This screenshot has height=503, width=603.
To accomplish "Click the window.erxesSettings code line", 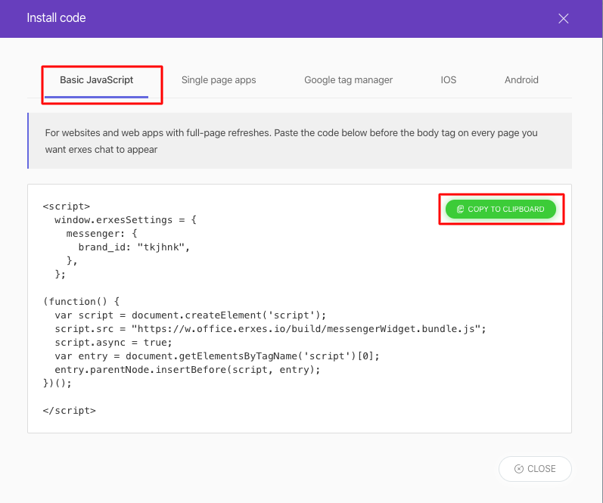I will tap(125, 219).
